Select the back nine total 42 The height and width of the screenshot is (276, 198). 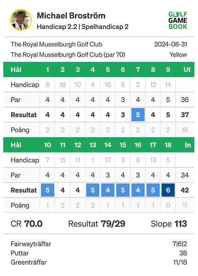pos(185,190)
